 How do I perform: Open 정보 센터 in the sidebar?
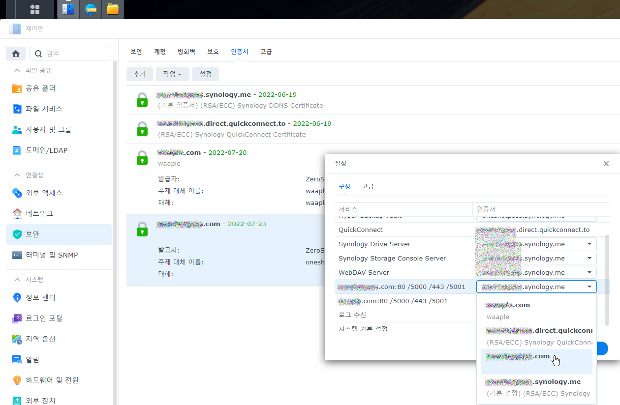59,298
